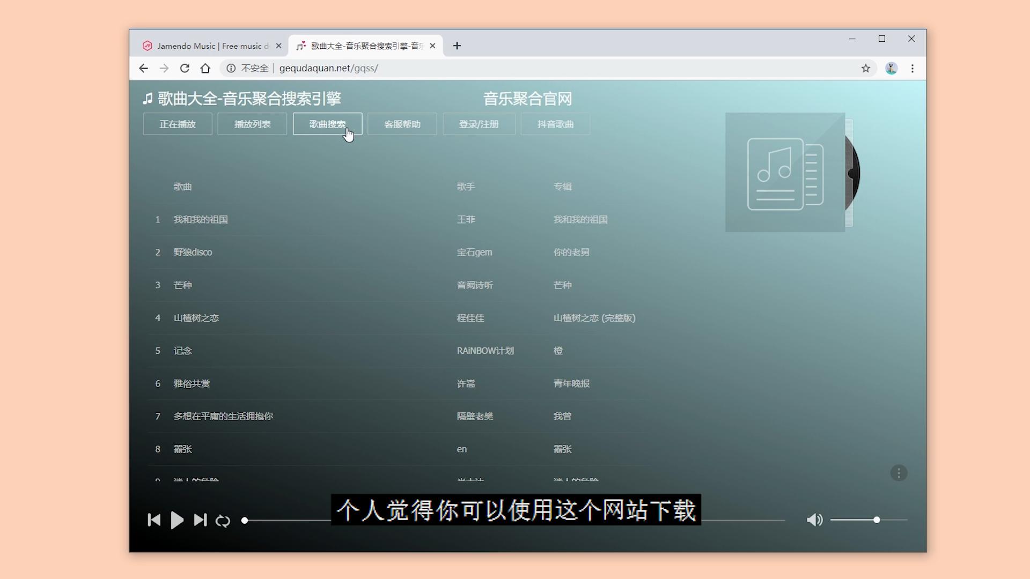Bookmark this page with the star
1030x579 pixels.
pos(865,69)
